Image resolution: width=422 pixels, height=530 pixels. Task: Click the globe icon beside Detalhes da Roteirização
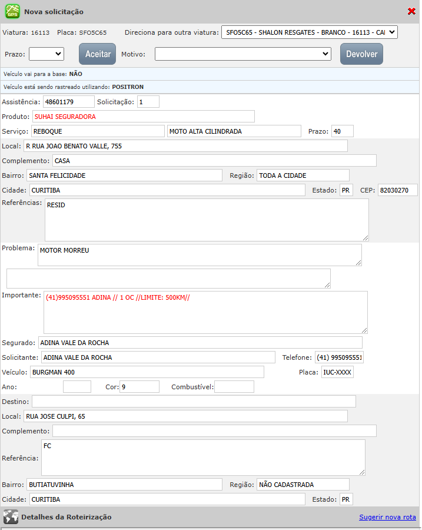pos(11,517)
